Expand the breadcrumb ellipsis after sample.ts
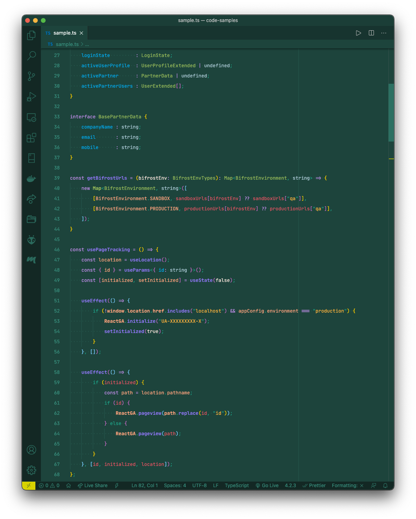Image resolution: width=416 pixels, height=519 pixels. click(87, 44)
